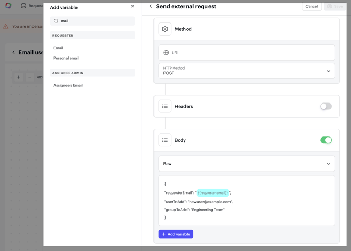This screenshot has width=351, height=251.
Task: Open the HTTP Method dropdown
Action: [247, 71]
